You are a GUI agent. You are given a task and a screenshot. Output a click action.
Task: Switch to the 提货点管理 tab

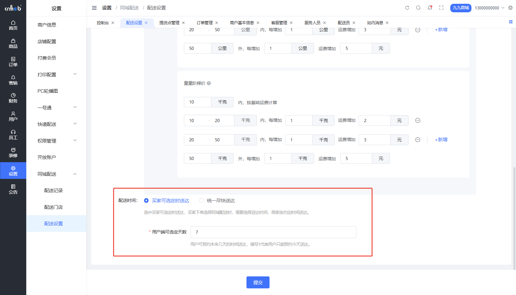[169, 23]
